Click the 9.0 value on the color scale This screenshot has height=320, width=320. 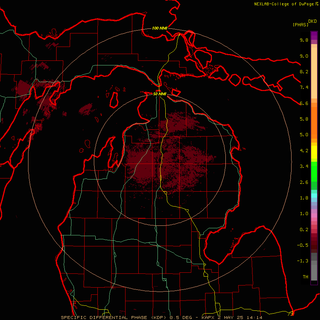tap(304, 56)
